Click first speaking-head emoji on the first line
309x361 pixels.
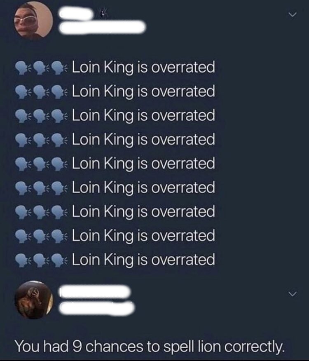tap(21, 67)
